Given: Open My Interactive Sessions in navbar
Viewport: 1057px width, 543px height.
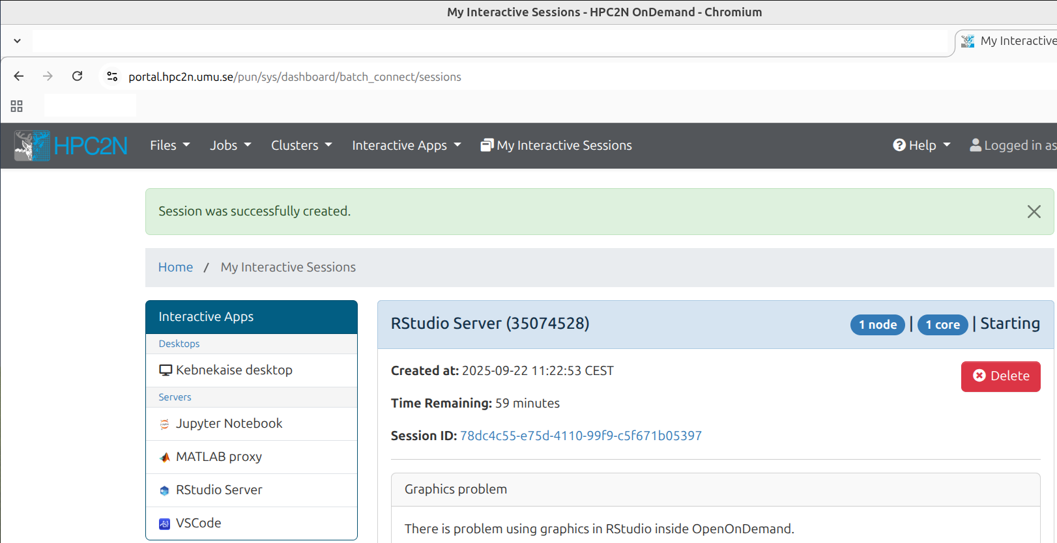Looking at the screenshot, I should [557, 145].
